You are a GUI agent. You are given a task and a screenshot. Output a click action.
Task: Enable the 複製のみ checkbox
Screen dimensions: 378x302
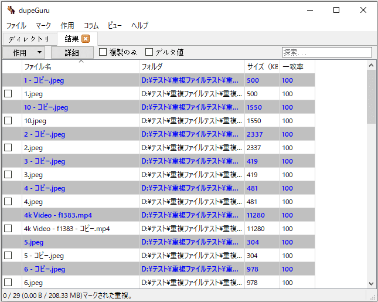103,52
